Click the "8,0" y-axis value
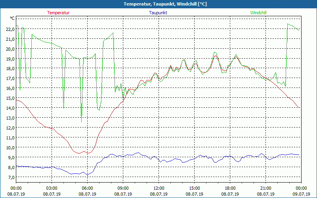Screen dimensions: 317x198 click(x=11, y=168)
